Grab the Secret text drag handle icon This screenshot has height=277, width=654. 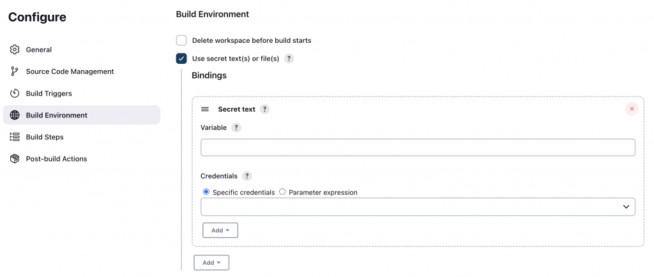pos(205,109)
